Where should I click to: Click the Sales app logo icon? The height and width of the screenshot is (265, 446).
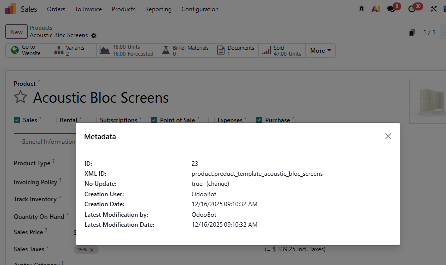10,9
